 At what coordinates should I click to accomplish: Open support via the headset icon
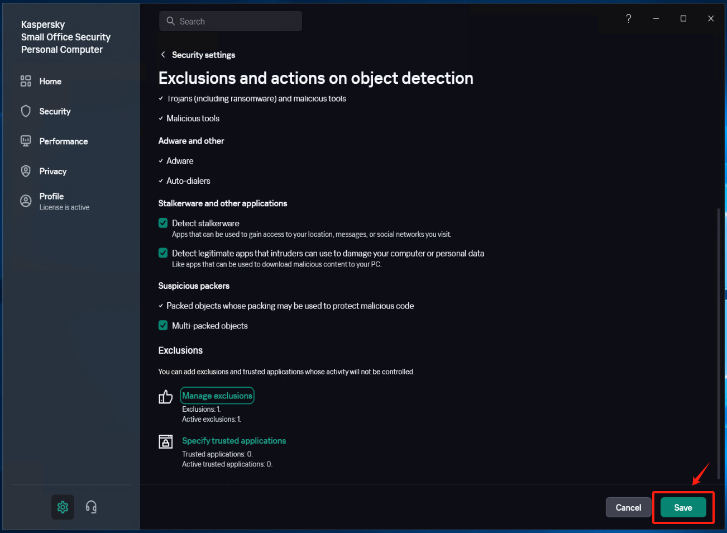91,507
